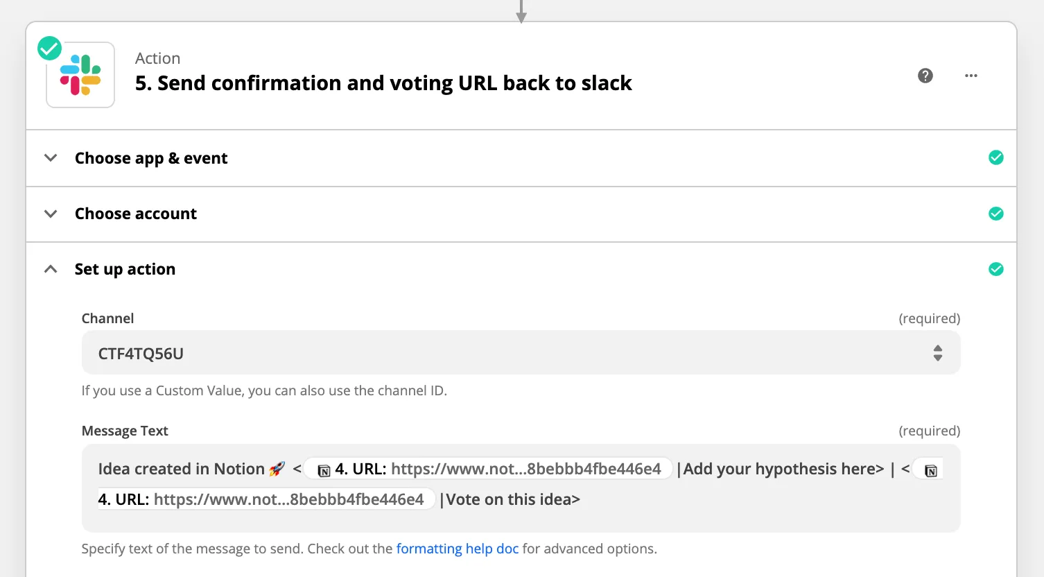
Task: Click the step title 'Send confirmation and voting URL back to slack'
Action: 383,83
